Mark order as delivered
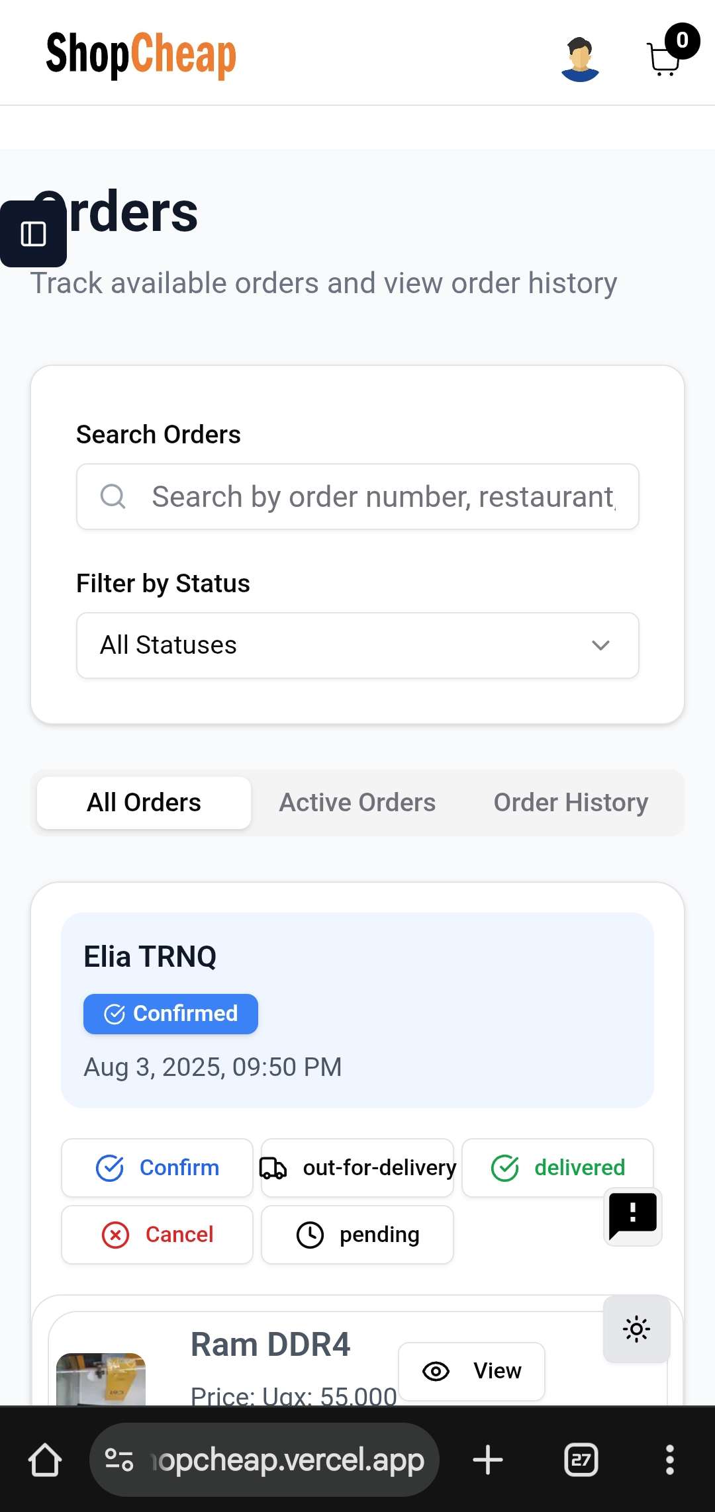The width and height of the screenshot is (715, 1512). pyautogui.click(x=557, y=1168)
